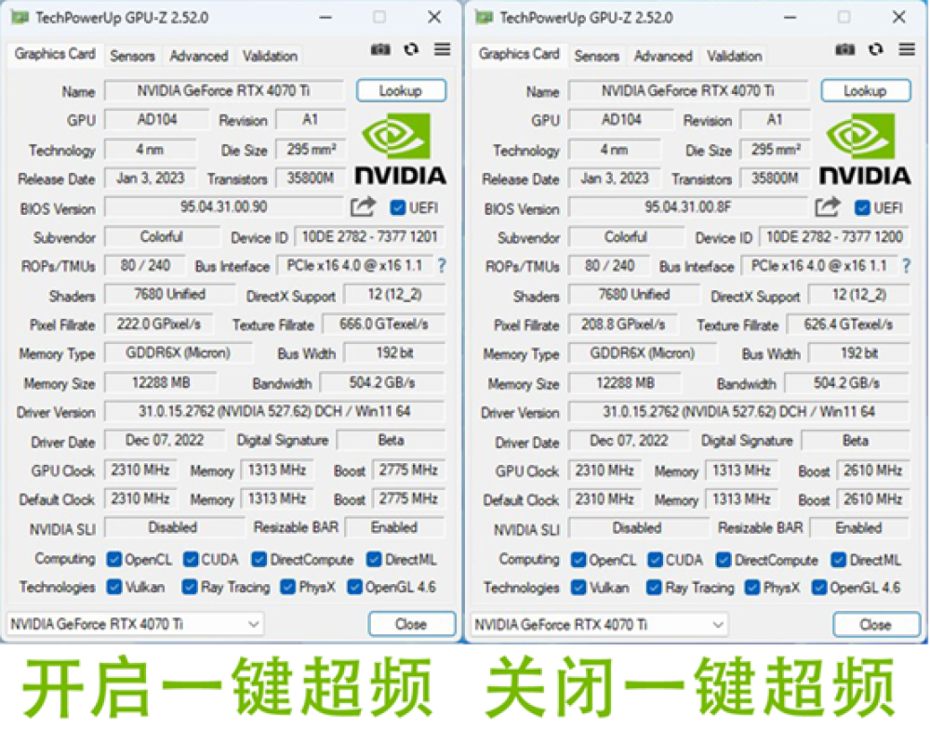Click BIOS export arrow icon in left window
The width and height of the screenshot is (930, 730).
tap(363, 207)
